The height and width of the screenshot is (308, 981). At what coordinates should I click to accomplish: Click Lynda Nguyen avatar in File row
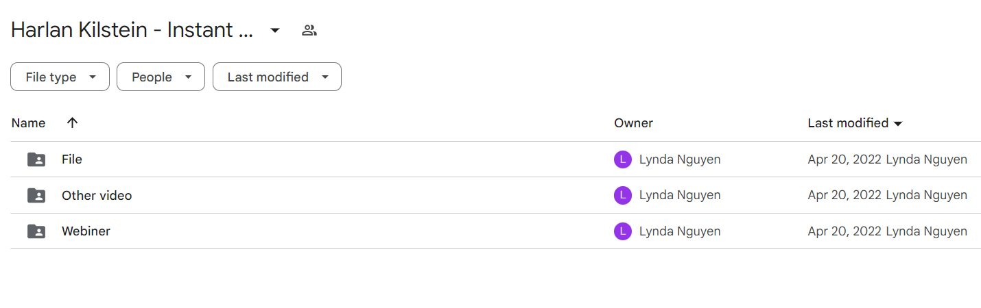tap(622, 159)
